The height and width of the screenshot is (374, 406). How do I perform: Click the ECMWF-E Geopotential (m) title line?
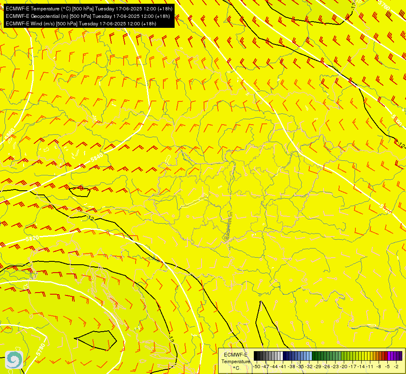88,16
